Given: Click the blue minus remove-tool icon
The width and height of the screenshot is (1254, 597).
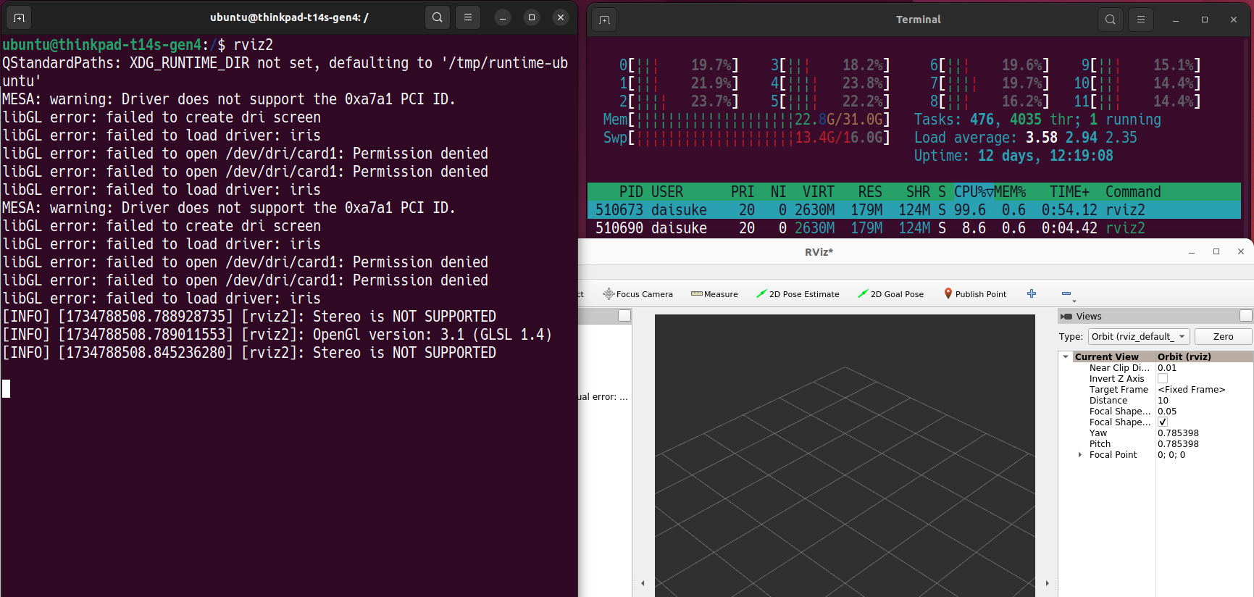Looking at the screenshot, I should pyautogui.click(x=1066, y=293).
